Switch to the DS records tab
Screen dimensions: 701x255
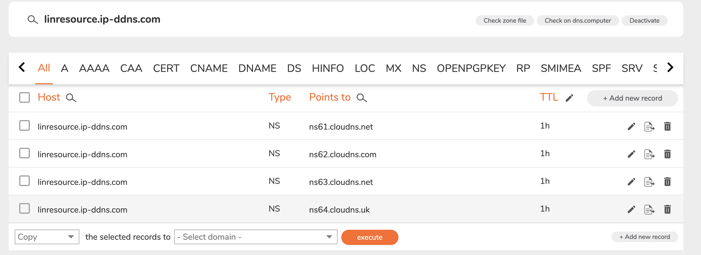(x=294, y=68)
